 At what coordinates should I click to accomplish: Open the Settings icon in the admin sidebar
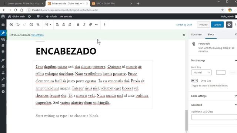coord(3,85)
